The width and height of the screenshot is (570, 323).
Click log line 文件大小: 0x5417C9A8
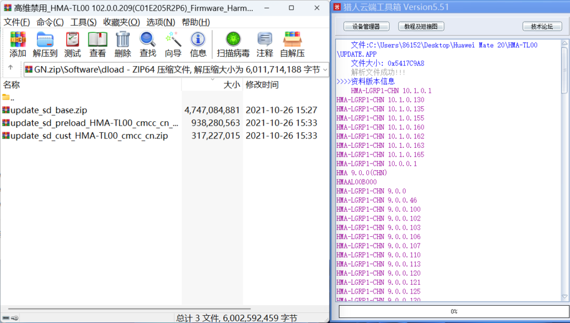coord(387,63)
